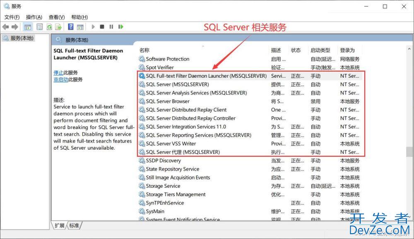Maximize the 服务 window
The height and width of the screenshot is (239, 414).
385,6
